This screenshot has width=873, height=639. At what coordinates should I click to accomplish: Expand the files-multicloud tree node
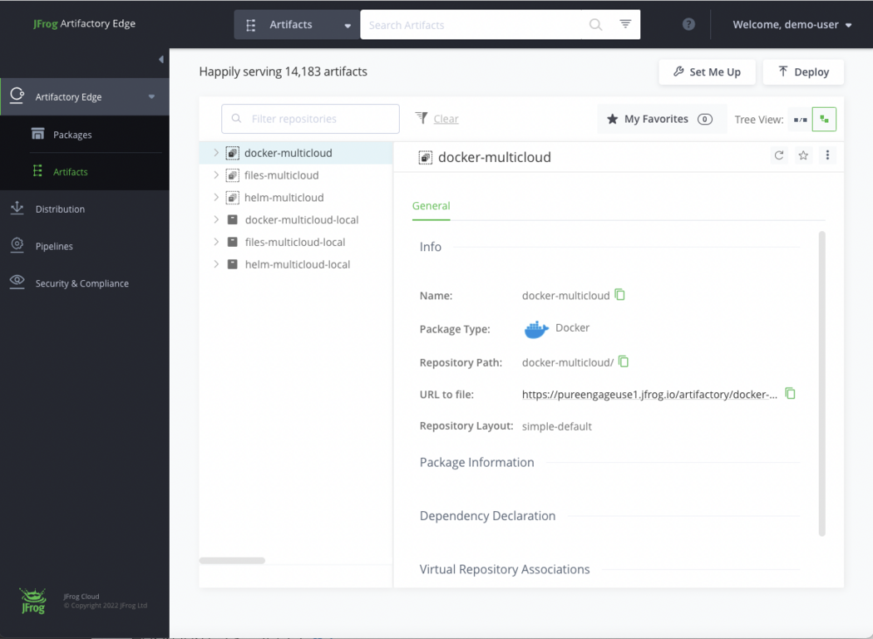pyautogui.click(x=216, y=174)
